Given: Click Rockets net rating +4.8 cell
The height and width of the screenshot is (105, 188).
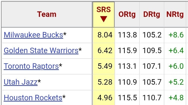Looking at the screenshot, I should 176,98.
